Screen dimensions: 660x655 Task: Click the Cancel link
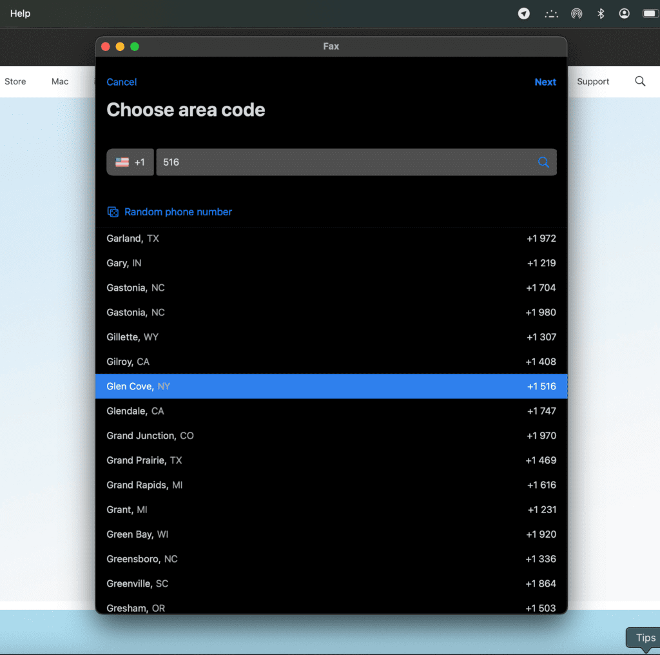coord(121,82)
